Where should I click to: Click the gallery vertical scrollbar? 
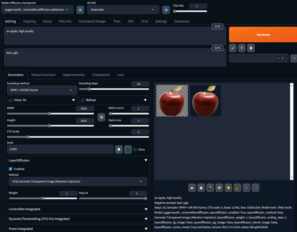coord(292,131)
